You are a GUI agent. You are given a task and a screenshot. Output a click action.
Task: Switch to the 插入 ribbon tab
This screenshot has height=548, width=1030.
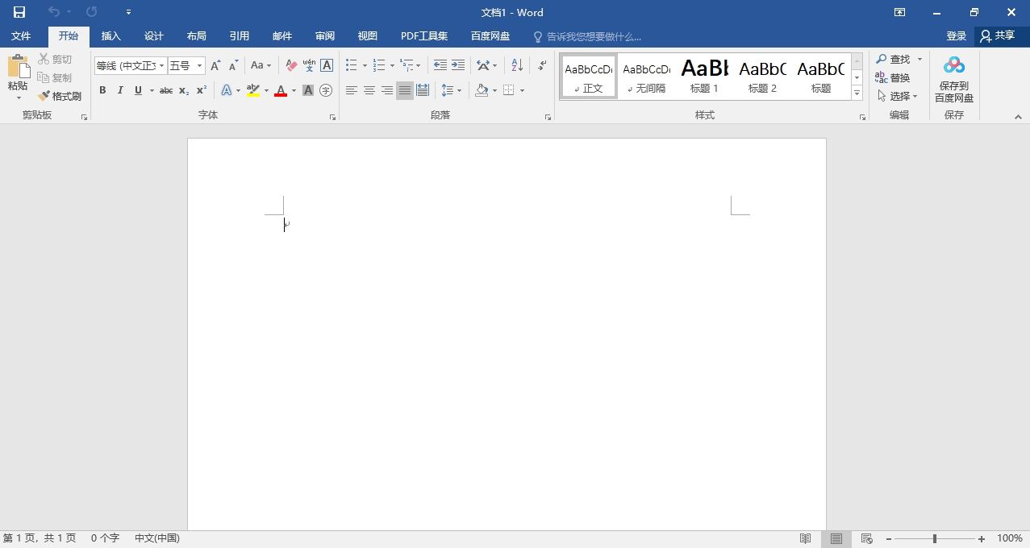[111, 35]
